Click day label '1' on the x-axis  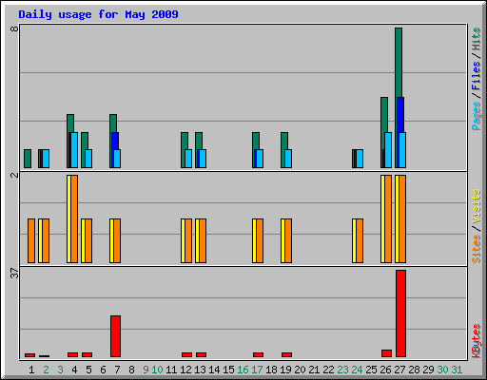31,370
